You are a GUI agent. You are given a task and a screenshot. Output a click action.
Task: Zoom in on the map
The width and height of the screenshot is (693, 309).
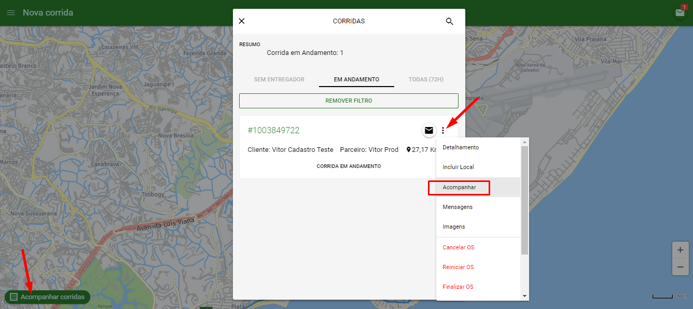pos(680,250)
